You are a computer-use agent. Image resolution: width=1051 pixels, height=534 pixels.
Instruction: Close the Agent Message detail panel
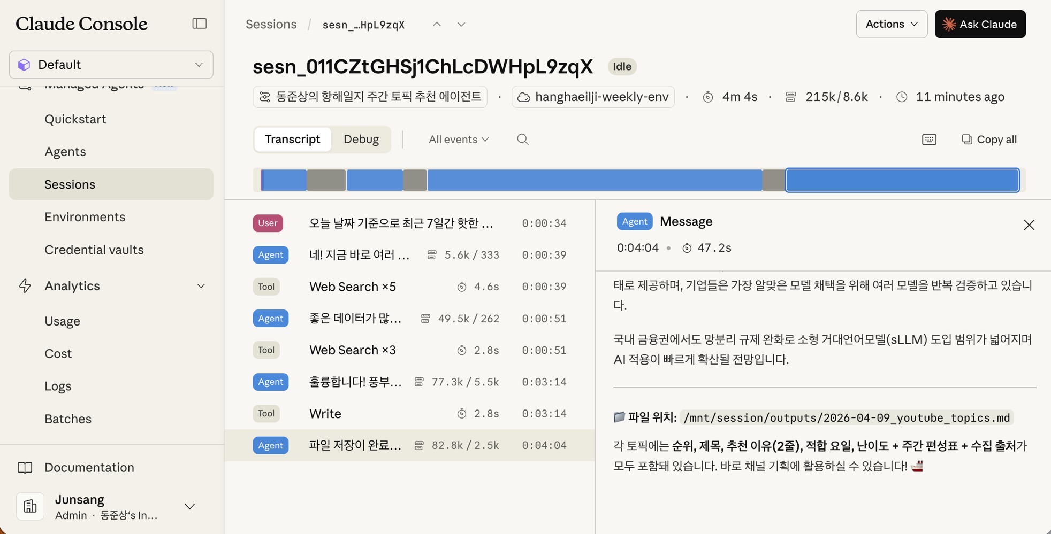pos(1029,225)
